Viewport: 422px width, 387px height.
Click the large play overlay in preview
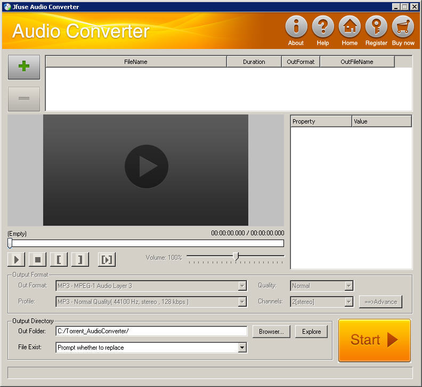click(x=147, y=167)
